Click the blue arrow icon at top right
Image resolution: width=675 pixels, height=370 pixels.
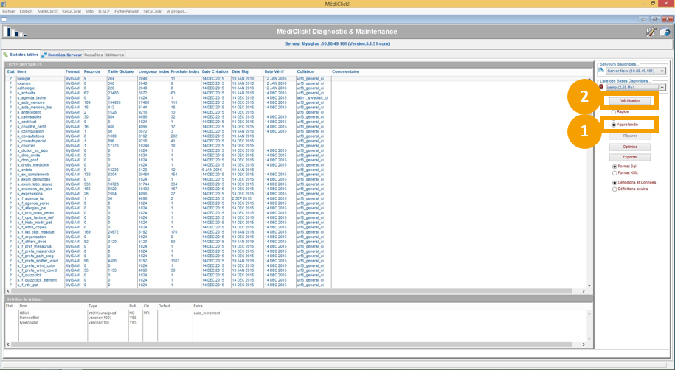[x=665, y=32]
